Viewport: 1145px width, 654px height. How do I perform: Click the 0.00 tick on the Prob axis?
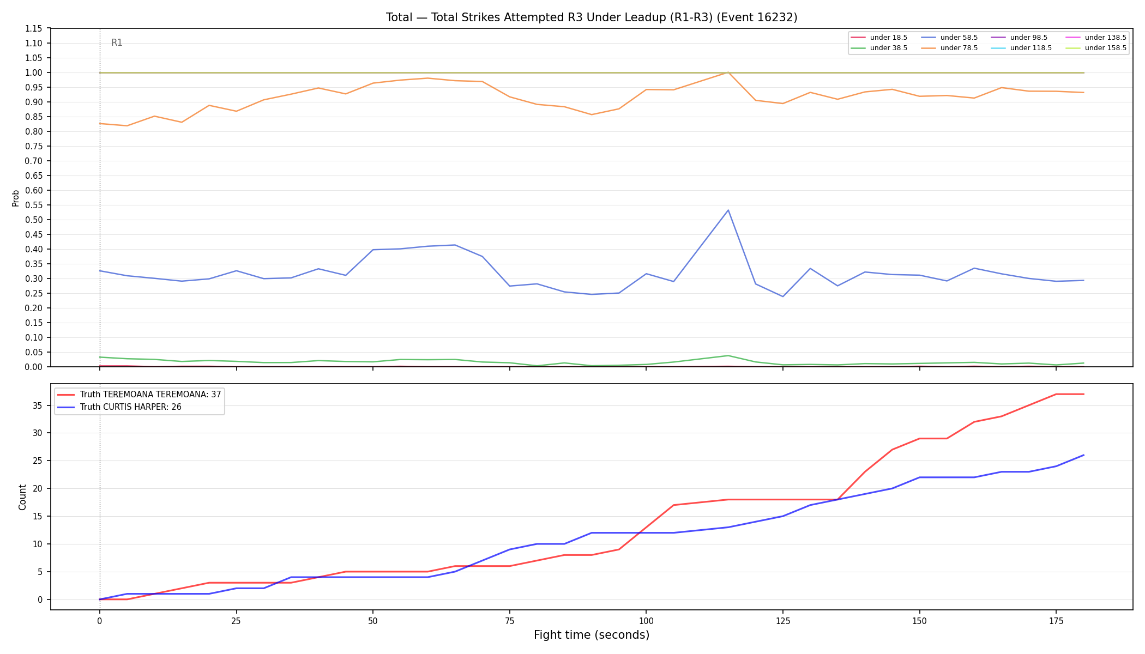point(34,367)
